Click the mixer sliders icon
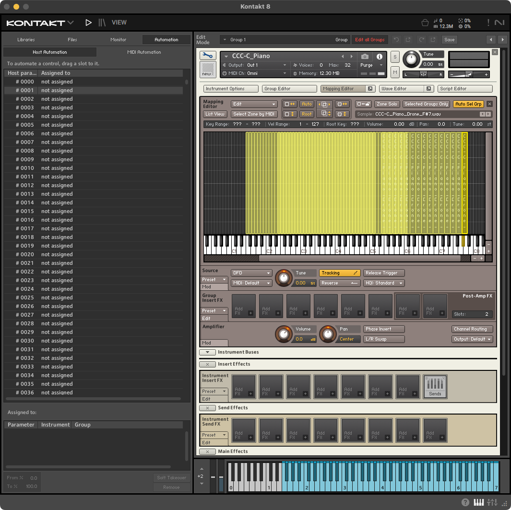Screen dimensions: 511x510 pos(492,502)
